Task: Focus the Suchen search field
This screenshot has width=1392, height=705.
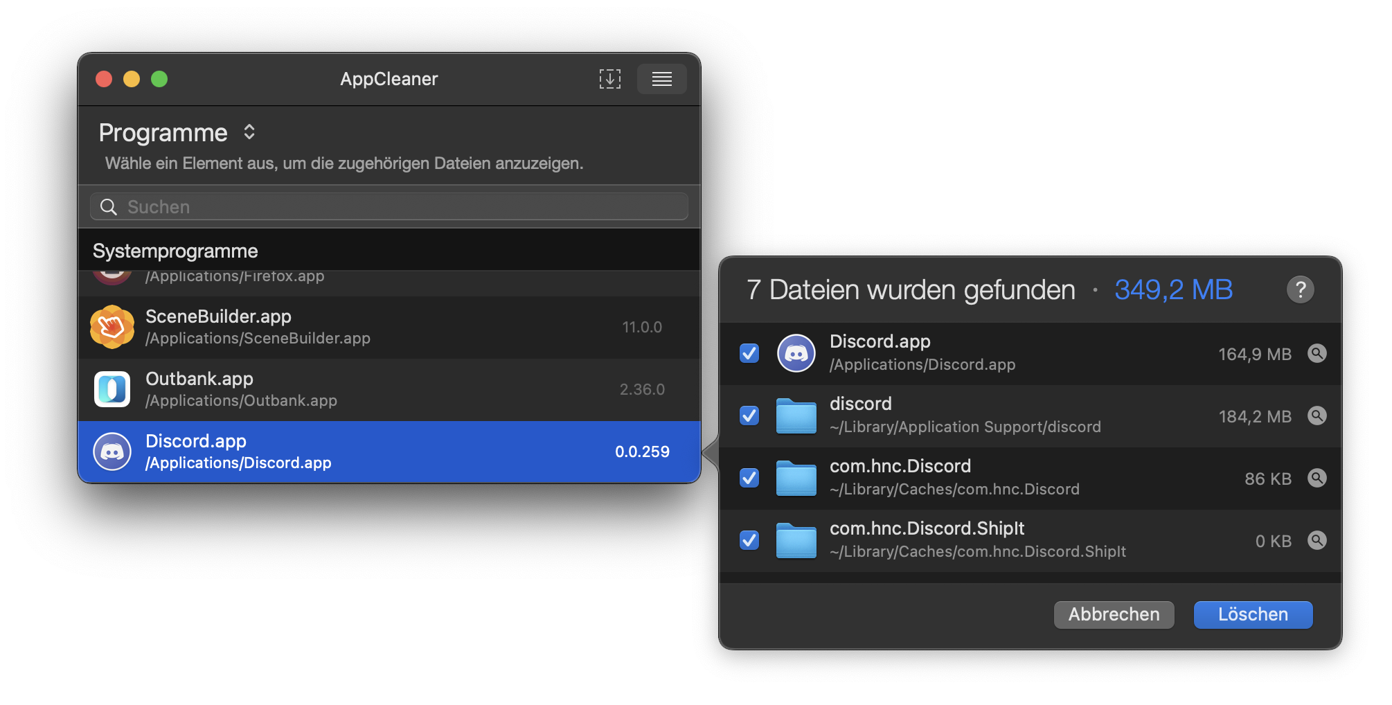Action: pyautogui.click(x=389, y=206)
